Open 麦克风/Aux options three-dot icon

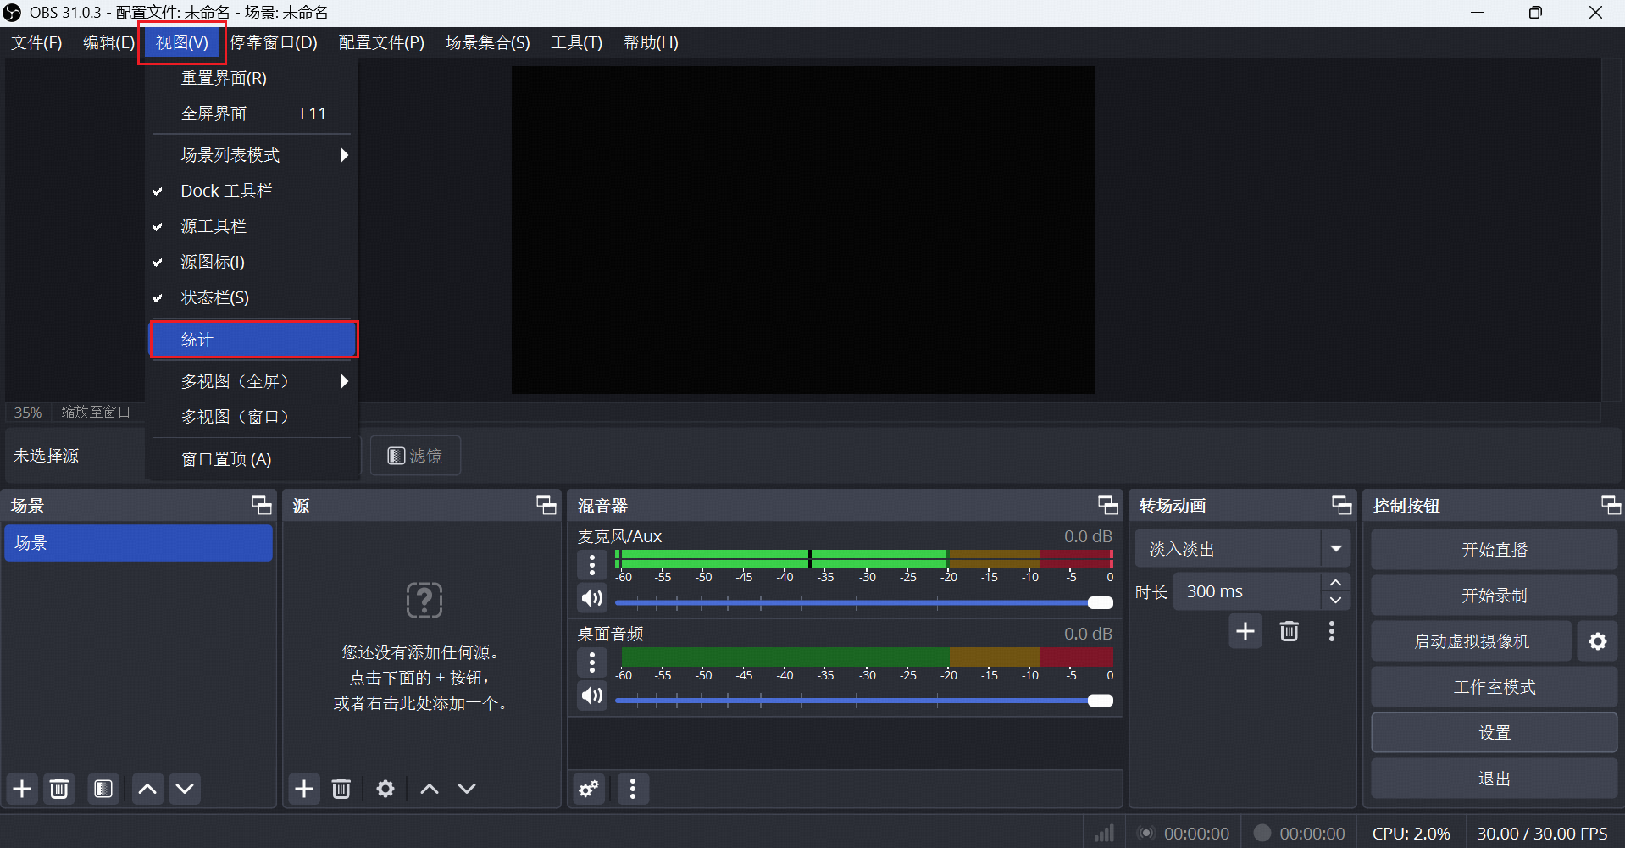[592, 564]
